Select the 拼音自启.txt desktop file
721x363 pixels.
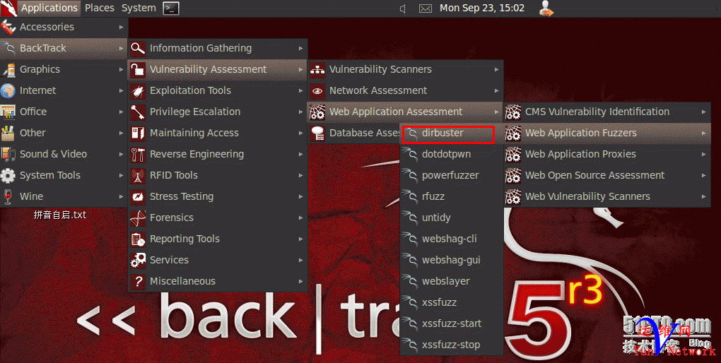(x=60, y=215)
